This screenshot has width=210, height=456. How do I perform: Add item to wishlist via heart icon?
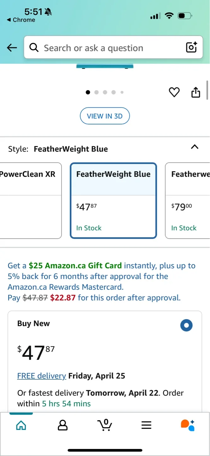click(174, 92)
